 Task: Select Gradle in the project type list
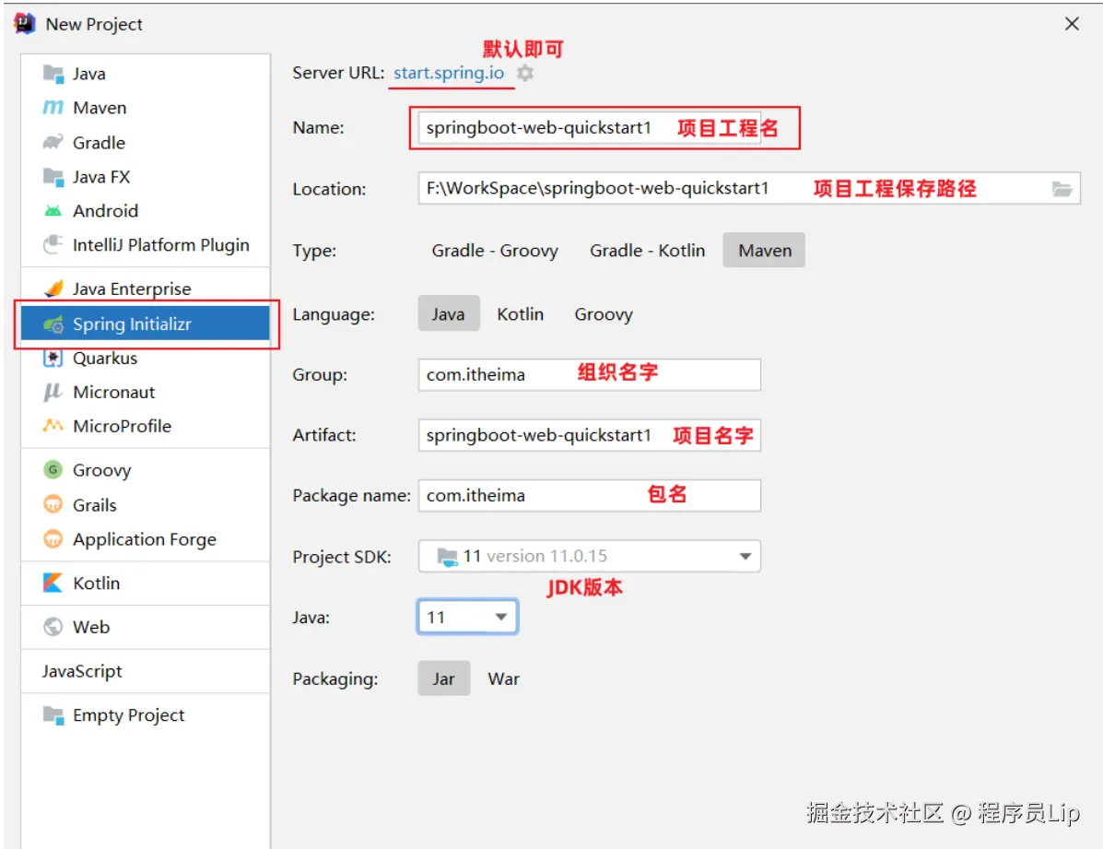(x=145, y=142)
